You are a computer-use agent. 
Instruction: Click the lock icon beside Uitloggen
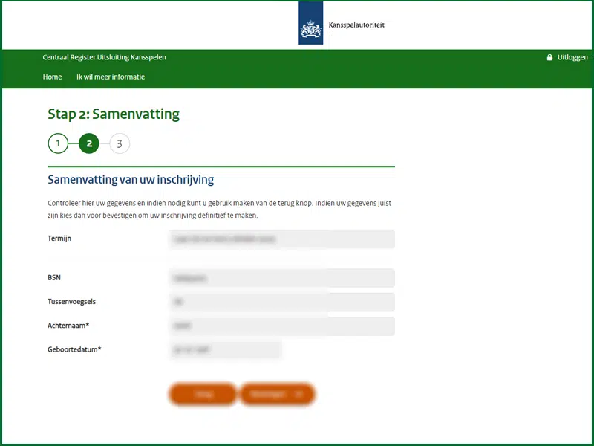coord(549,57)
